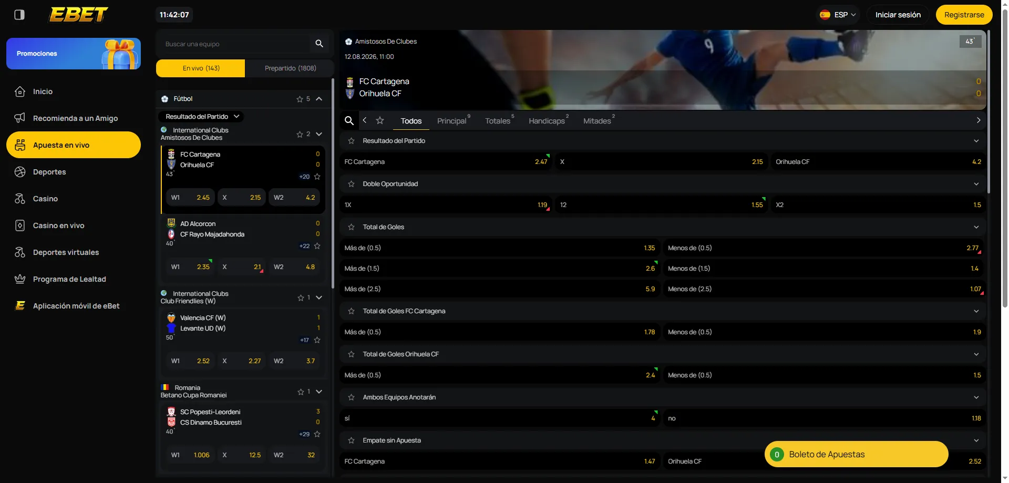Open Recomienda a un Amigo
The image size is (1009, 483).
coord(74,118)
